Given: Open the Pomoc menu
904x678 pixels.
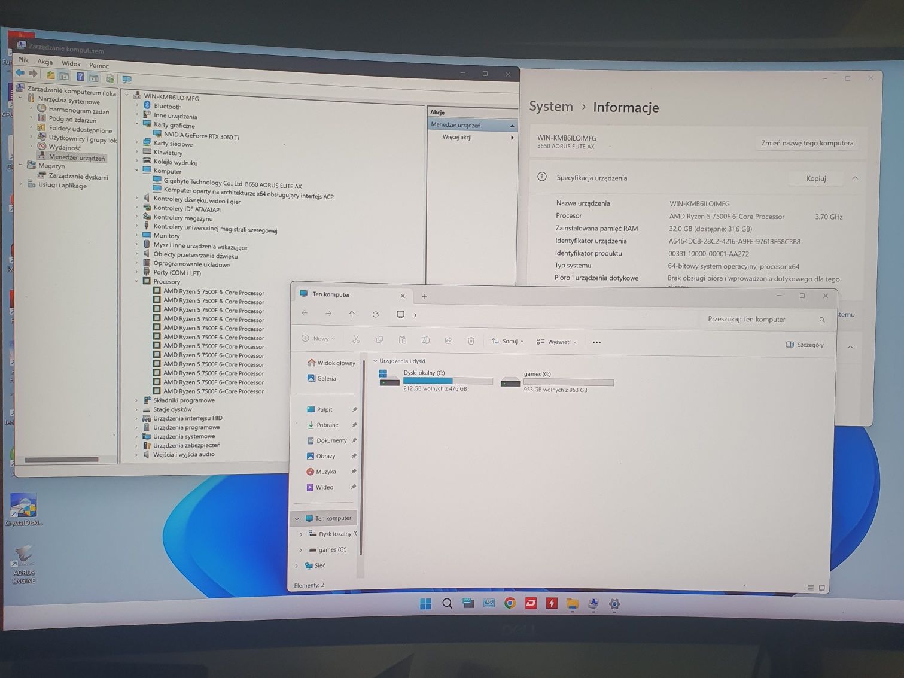Looking at the screenshot, I should click(x=99, y=65).
